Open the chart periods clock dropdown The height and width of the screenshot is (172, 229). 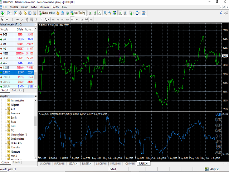pyautogui.click(x=137, y=13)
